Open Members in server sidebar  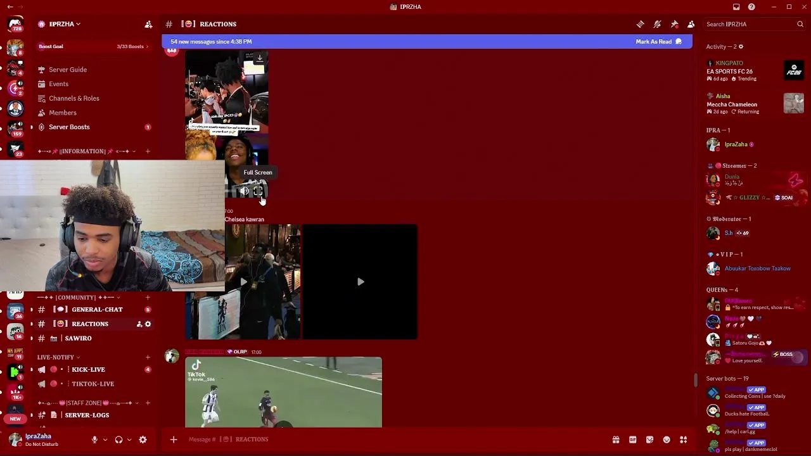click(94, 113)
